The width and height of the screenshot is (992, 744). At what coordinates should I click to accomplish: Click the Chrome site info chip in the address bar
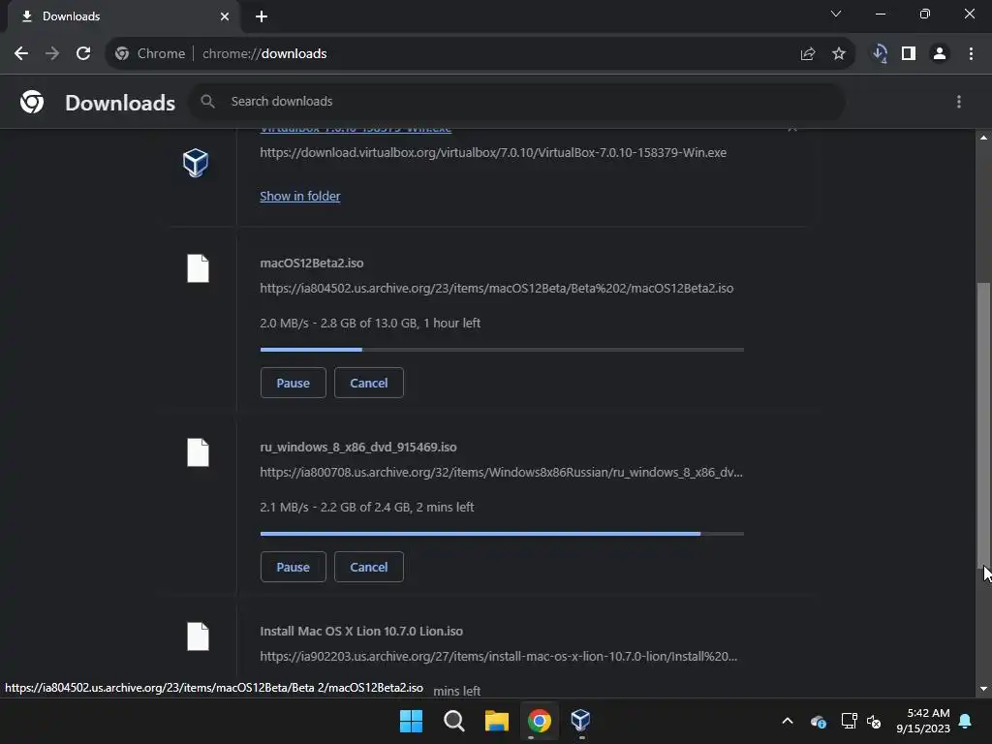(x=150, y=54)
